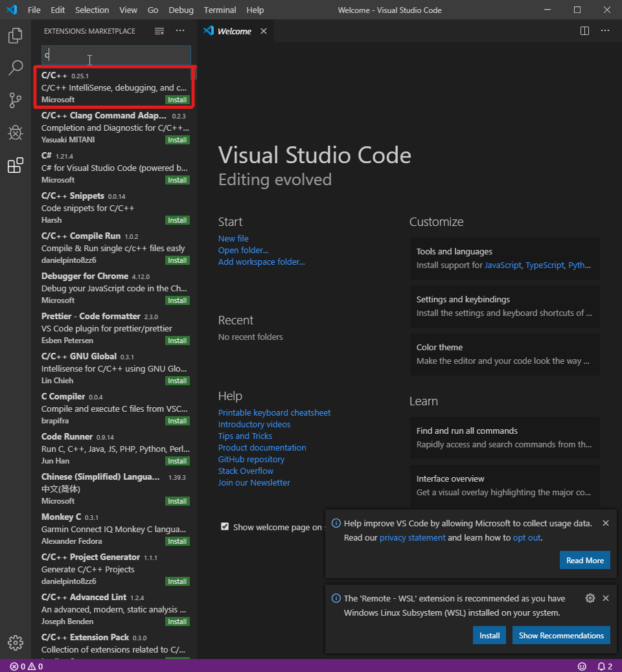Open the Extensions view icon
622x672 pixels.
[16, 166]
